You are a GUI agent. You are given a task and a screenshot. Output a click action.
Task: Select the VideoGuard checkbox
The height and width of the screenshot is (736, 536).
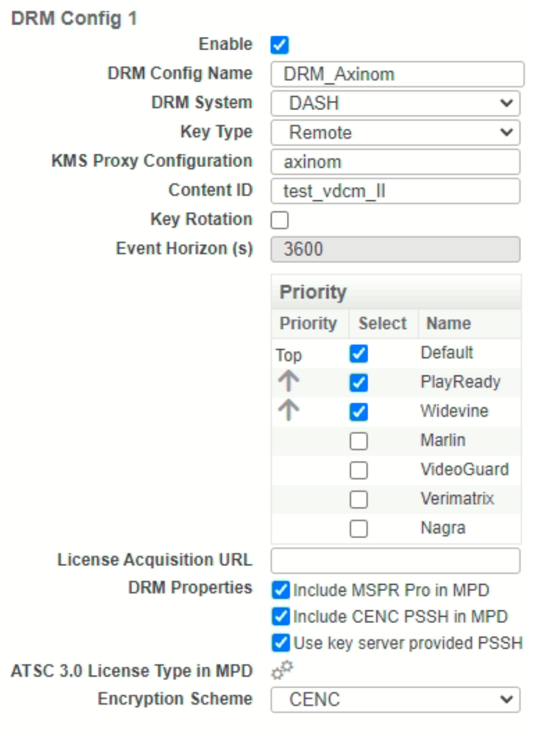point(358,470)
